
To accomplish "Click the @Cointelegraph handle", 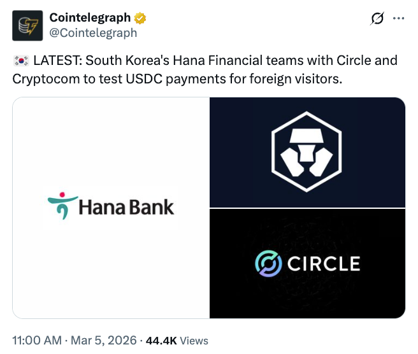I will click(92, 33).
